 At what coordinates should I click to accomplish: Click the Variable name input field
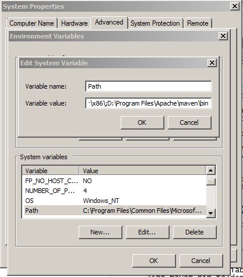click(x=149, y=86)
